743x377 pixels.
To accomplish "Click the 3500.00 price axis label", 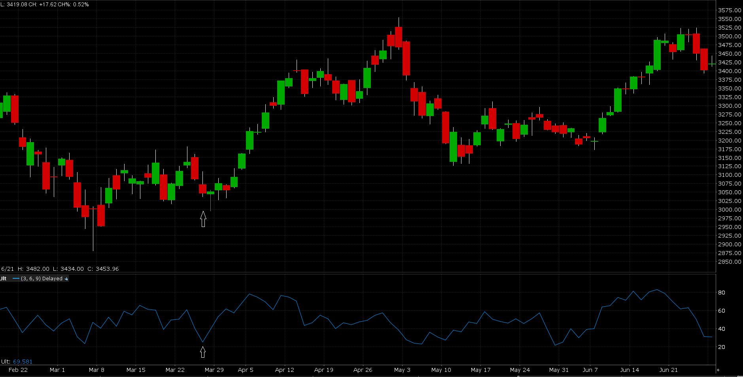I will [730, 36].
